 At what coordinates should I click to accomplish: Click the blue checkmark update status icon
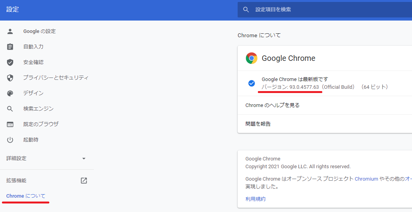252,83
